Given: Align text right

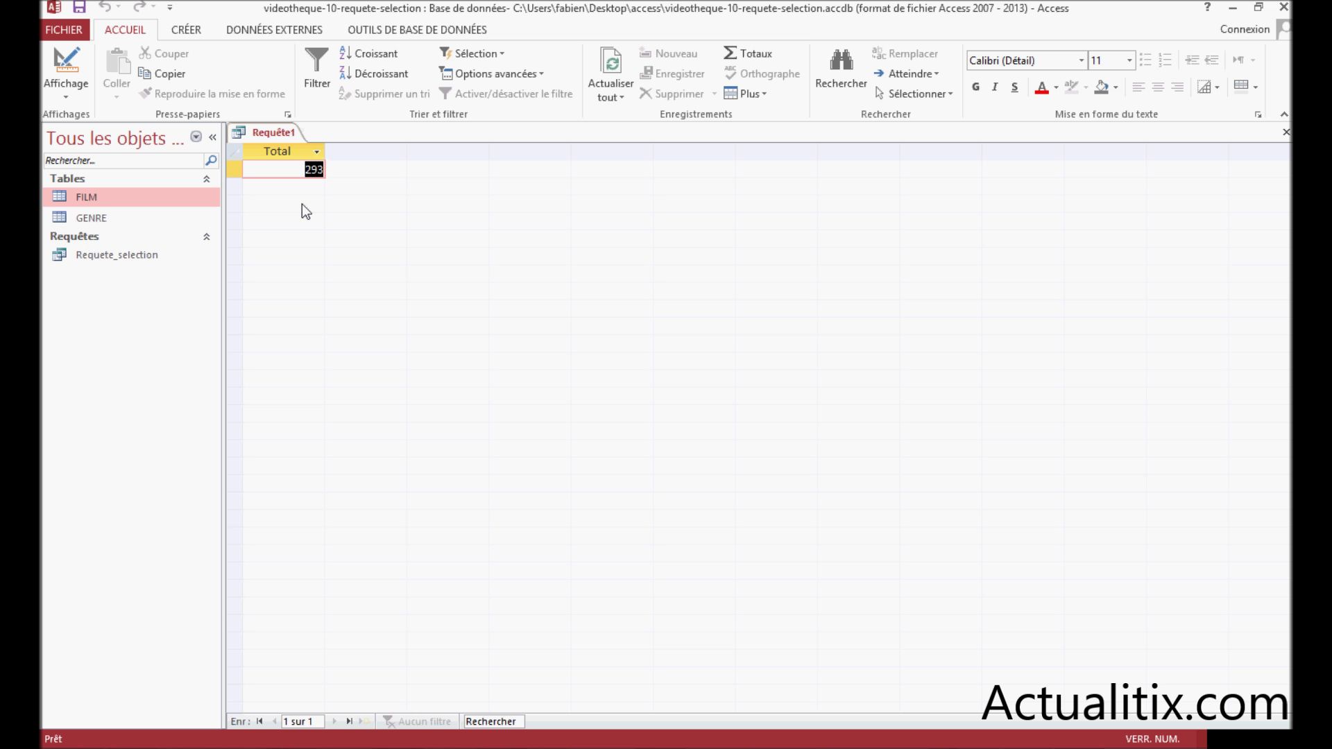Looking at the screenshot, I should (x=1177, y=87).
